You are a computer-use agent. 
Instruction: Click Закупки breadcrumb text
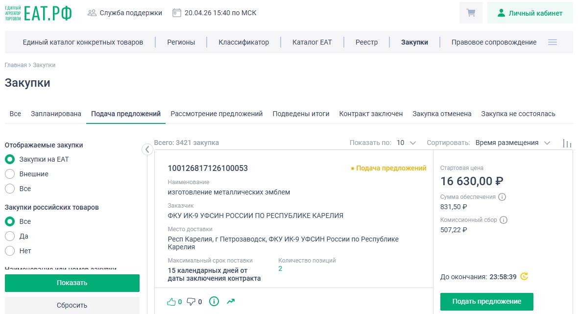[44, 65]
